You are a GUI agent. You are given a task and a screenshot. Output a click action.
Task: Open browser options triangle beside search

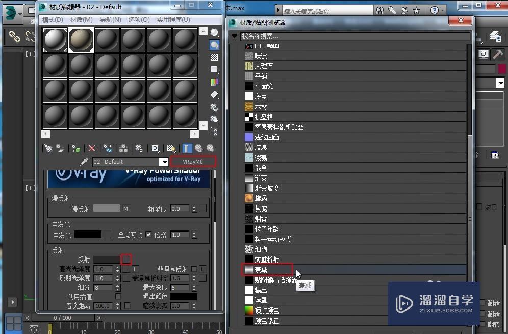[x=235, y=36]
